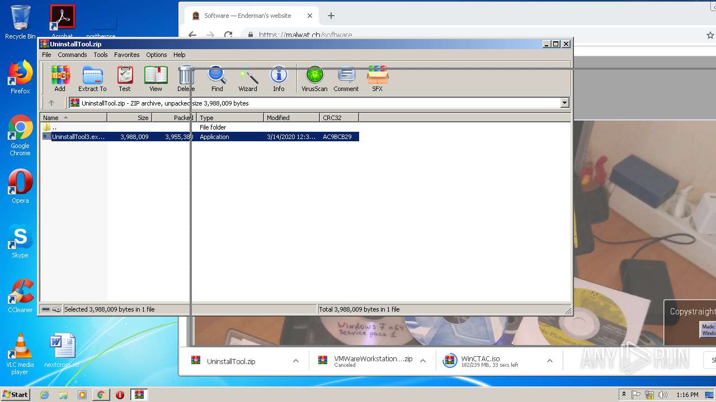Click the 'Selected 3,988,009 bytes in 1 file' status text
Screen dimensions: 716x402
point(109,309)
